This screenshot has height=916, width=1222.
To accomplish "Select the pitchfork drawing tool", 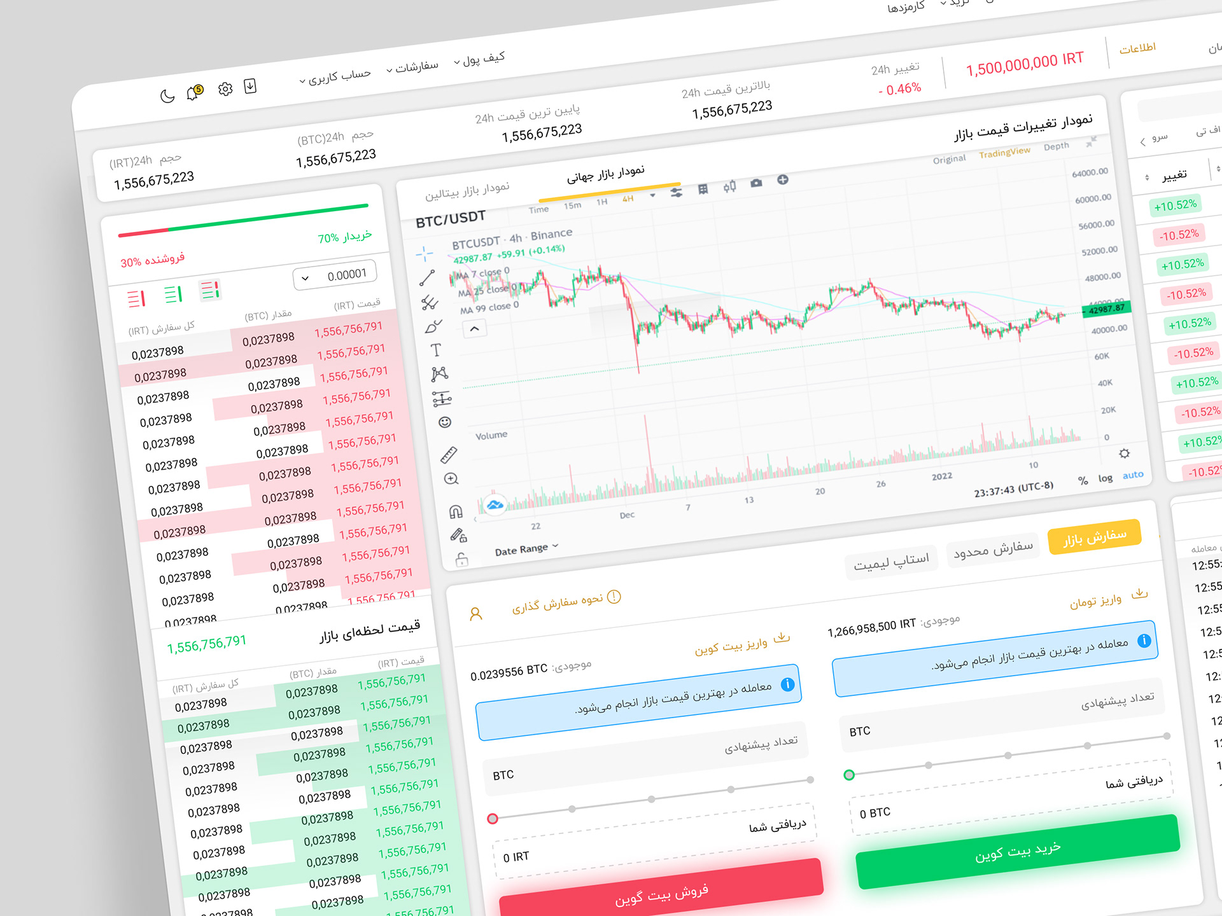I will coord(430,302).
